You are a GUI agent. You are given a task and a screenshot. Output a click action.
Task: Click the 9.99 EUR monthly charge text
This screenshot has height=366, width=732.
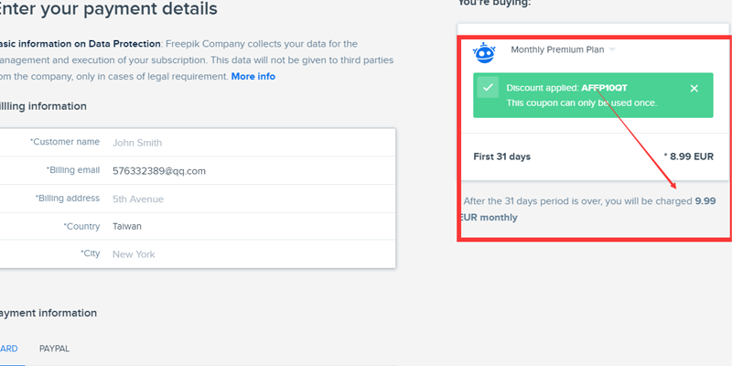coord(705,200)
